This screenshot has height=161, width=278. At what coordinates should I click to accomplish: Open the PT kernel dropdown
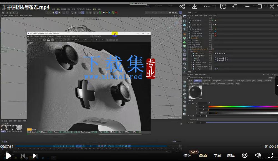89,40
